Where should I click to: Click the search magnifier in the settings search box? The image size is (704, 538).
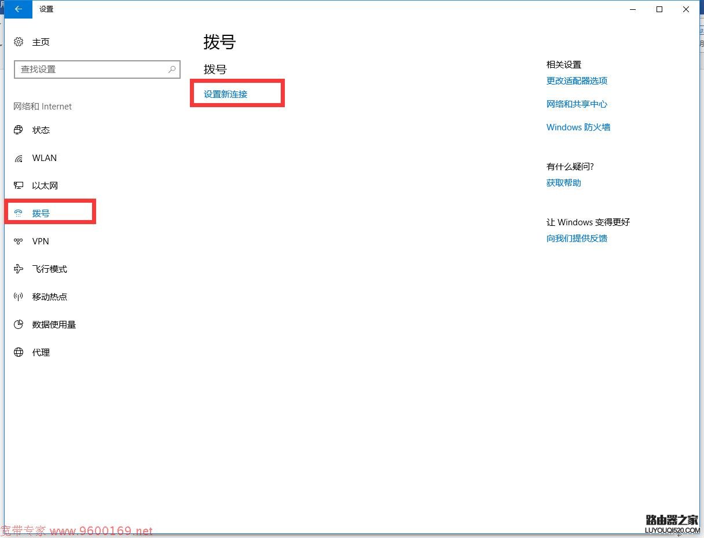click(171, 69)
